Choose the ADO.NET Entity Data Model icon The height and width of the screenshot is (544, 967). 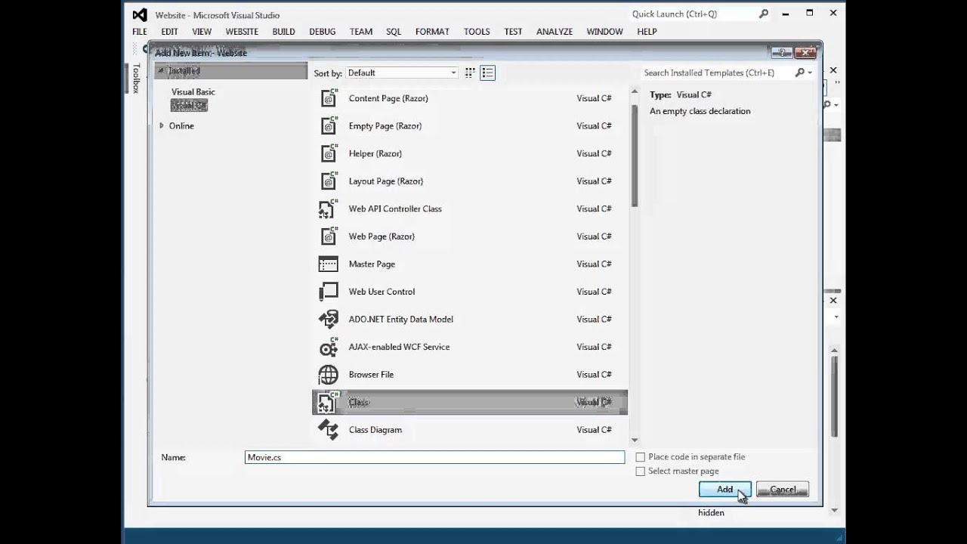click(329, 319)
